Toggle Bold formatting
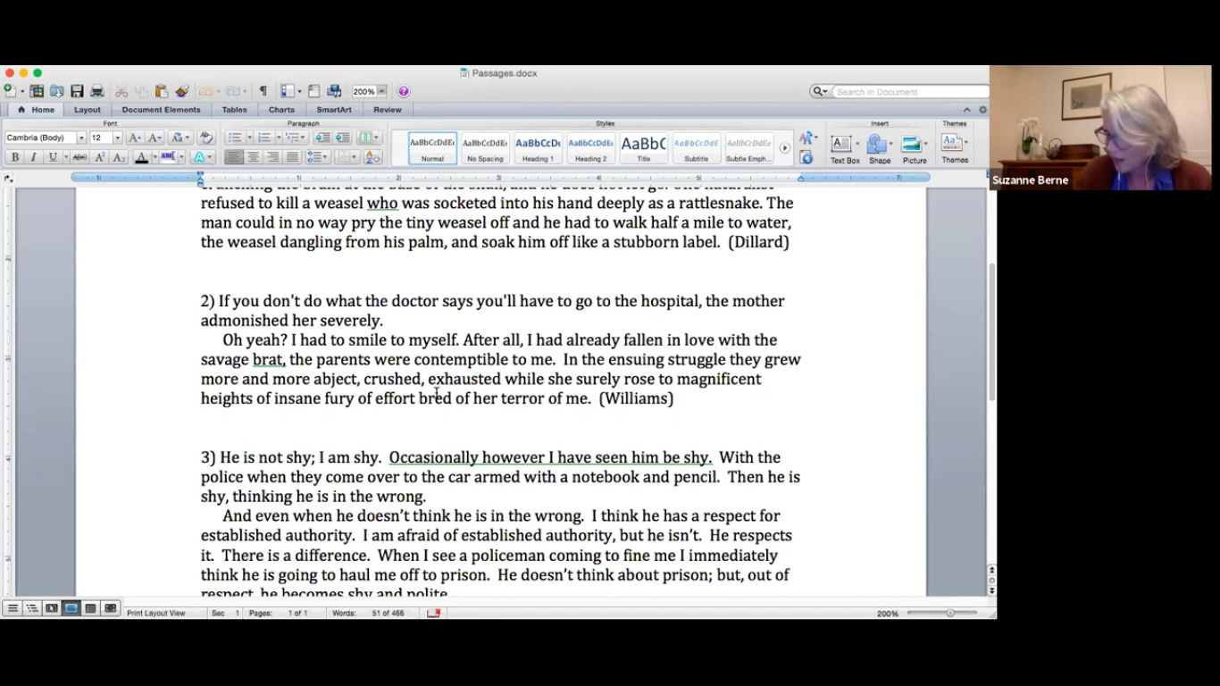1220x686 pixels. tap(14, 157)
